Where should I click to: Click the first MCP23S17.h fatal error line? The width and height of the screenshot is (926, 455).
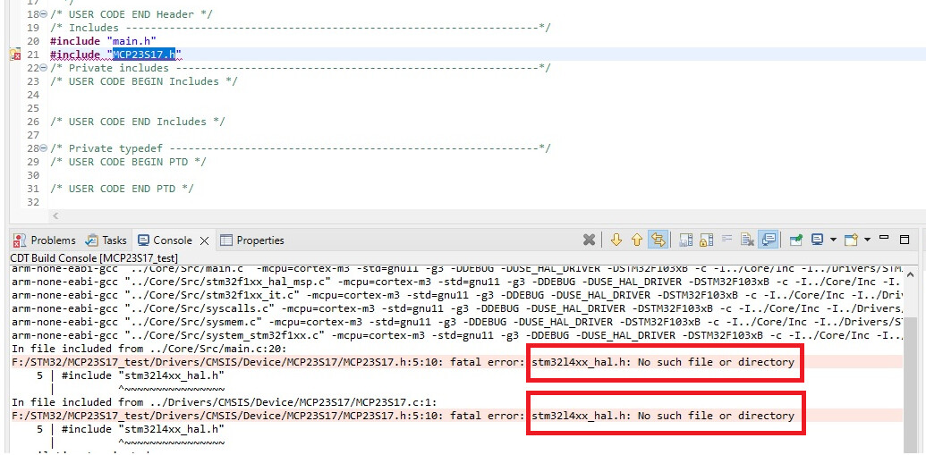(268, 362)
